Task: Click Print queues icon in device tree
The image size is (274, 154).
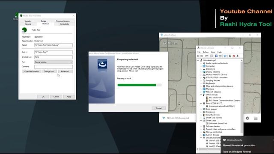Action: click(204, 109)
